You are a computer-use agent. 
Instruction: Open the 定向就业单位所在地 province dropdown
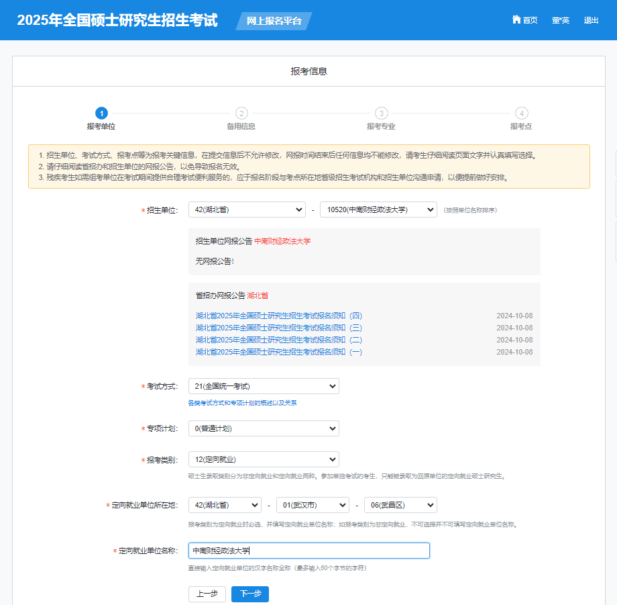(x=225, y=505)
